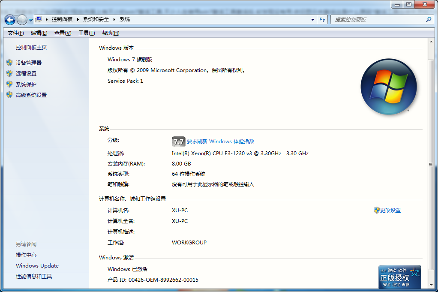Click the 7.7 Windows 体验指数 rating box

[x=178, y=141]
